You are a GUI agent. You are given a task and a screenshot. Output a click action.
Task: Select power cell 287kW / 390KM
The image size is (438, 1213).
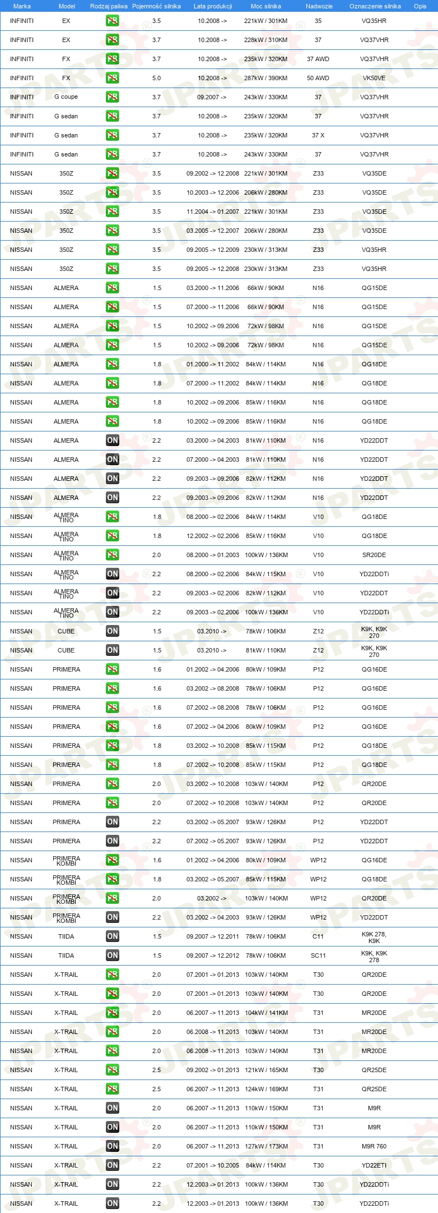pyautogui.click(x=266, y=78)
